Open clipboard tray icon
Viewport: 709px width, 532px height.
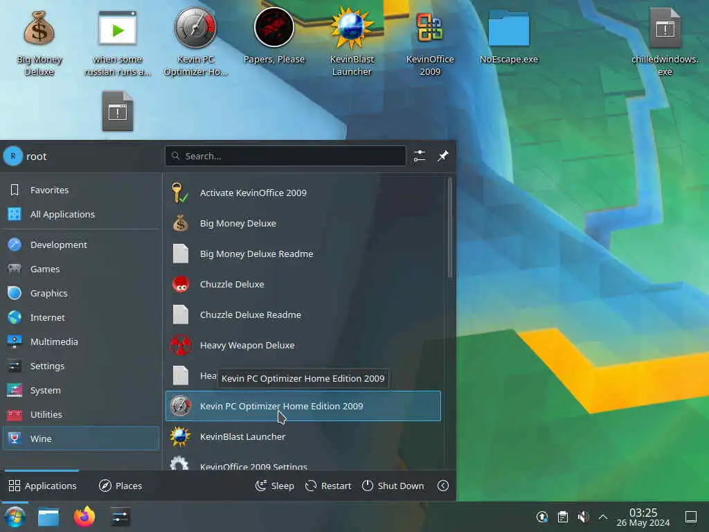pos(562,517)
